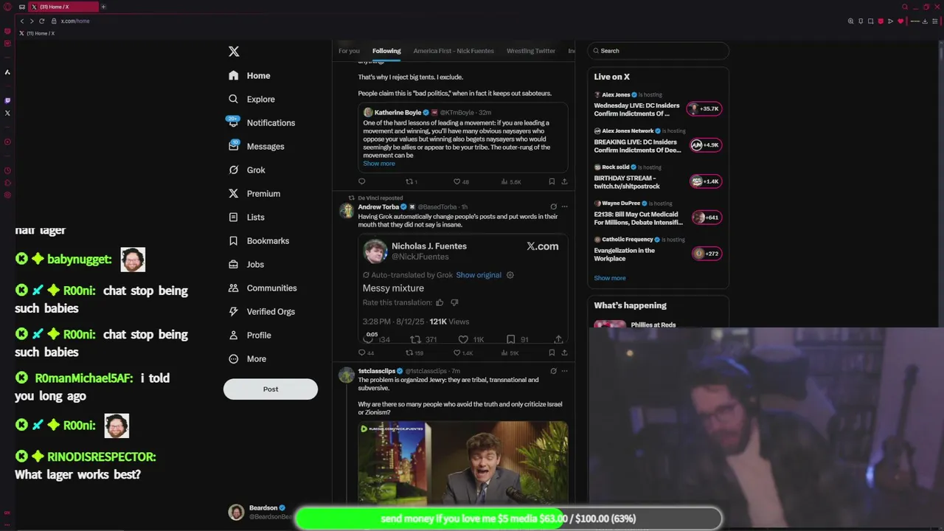Share the post quoting Katherine Boyle

pos(564,181)
